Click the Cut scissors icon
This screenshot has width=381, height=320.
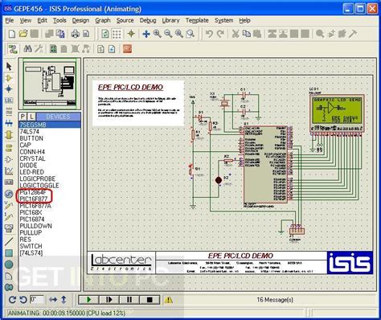point(236,34)
